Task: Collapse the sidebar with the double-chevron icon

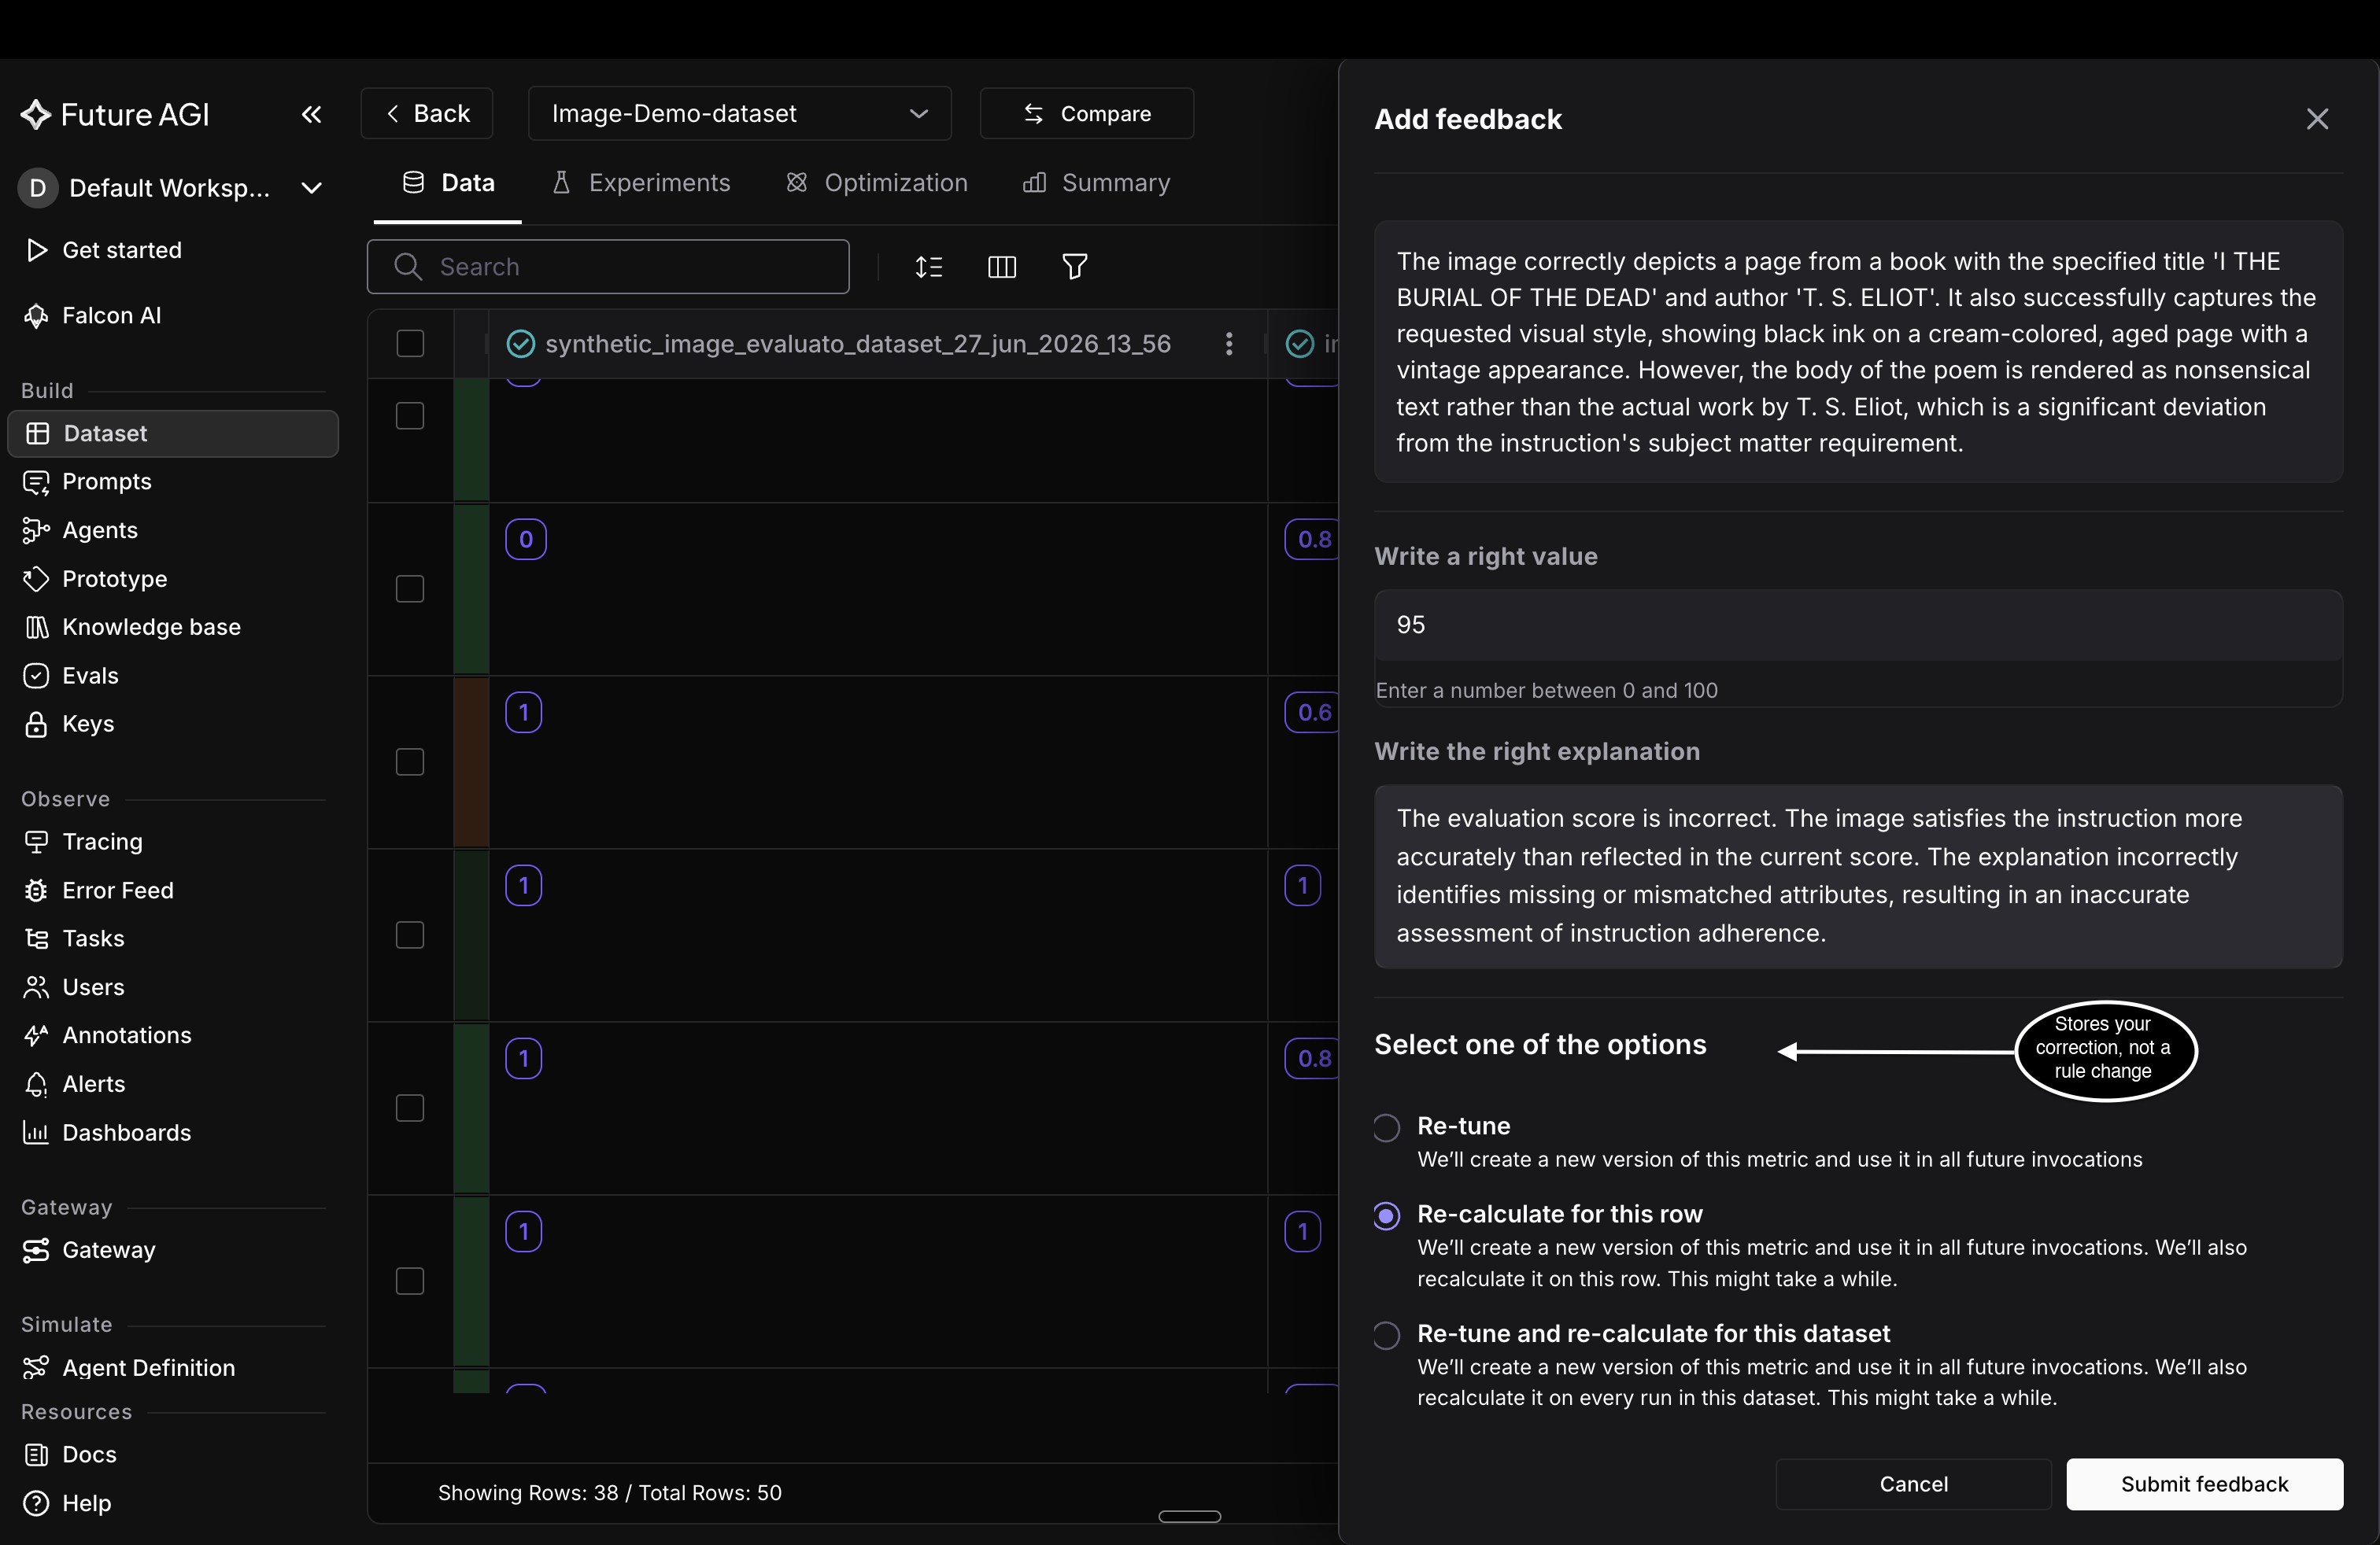Action: click(311, 115)
